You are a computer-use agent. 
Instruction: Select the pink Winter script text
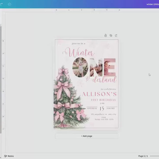[79, 53]
